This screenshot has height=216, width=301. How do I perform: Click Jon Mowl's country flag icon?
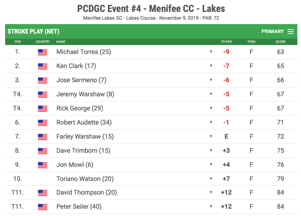43,165
